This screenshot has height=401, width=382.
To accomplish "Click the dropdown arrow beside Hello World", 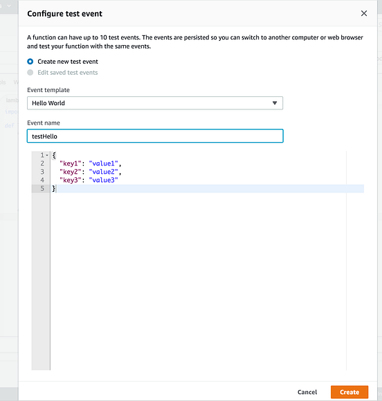I will (x=275, y=103).
